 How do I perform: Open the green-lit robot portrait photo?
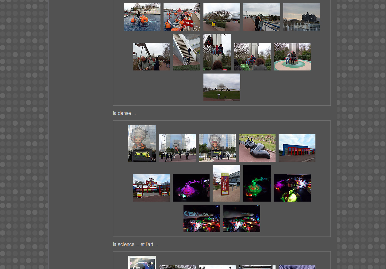[257, 183]
